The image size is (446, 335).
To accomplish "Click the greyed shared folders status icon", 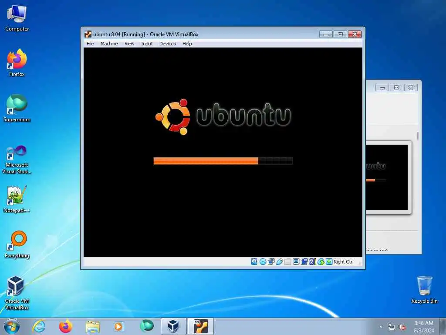I will [287, 262].
